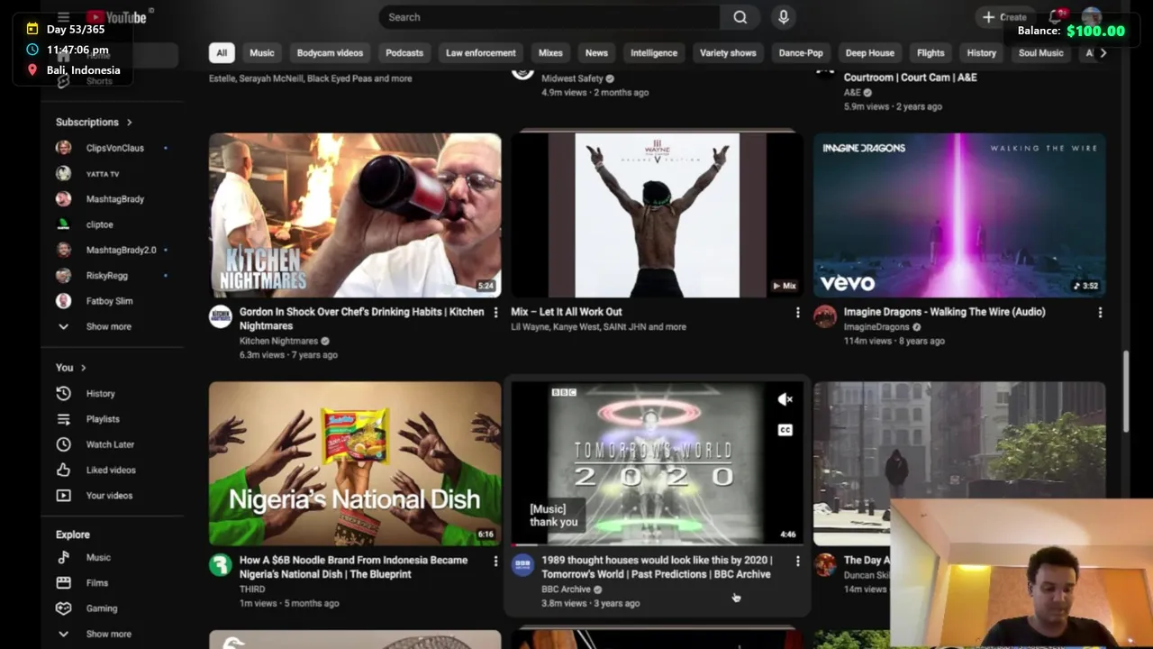
Task: Select the Music filter chip
Action: coord(262,53)
